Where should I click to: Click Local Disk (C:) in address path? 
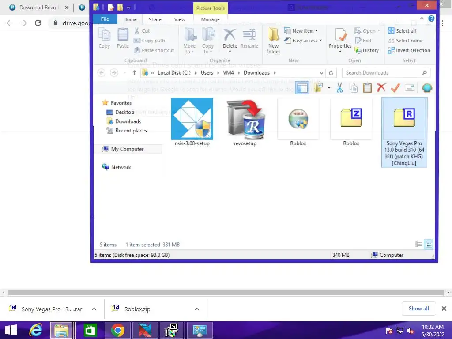pyautogui.click(x=174, y=73)
